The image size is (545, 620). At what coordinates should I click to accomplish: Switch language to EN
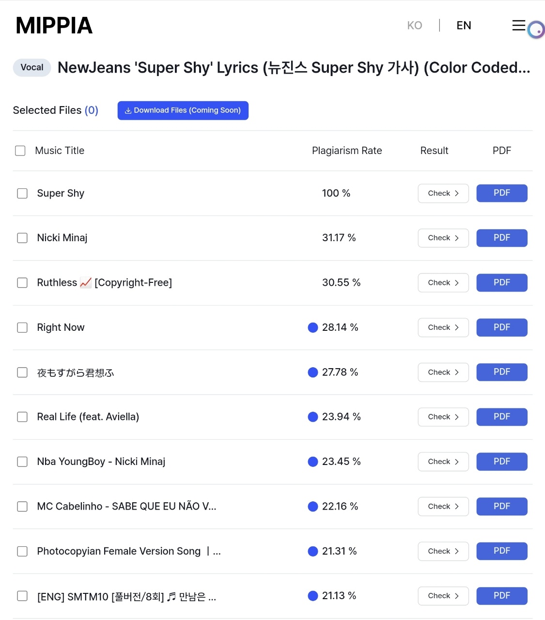(464, 25)
